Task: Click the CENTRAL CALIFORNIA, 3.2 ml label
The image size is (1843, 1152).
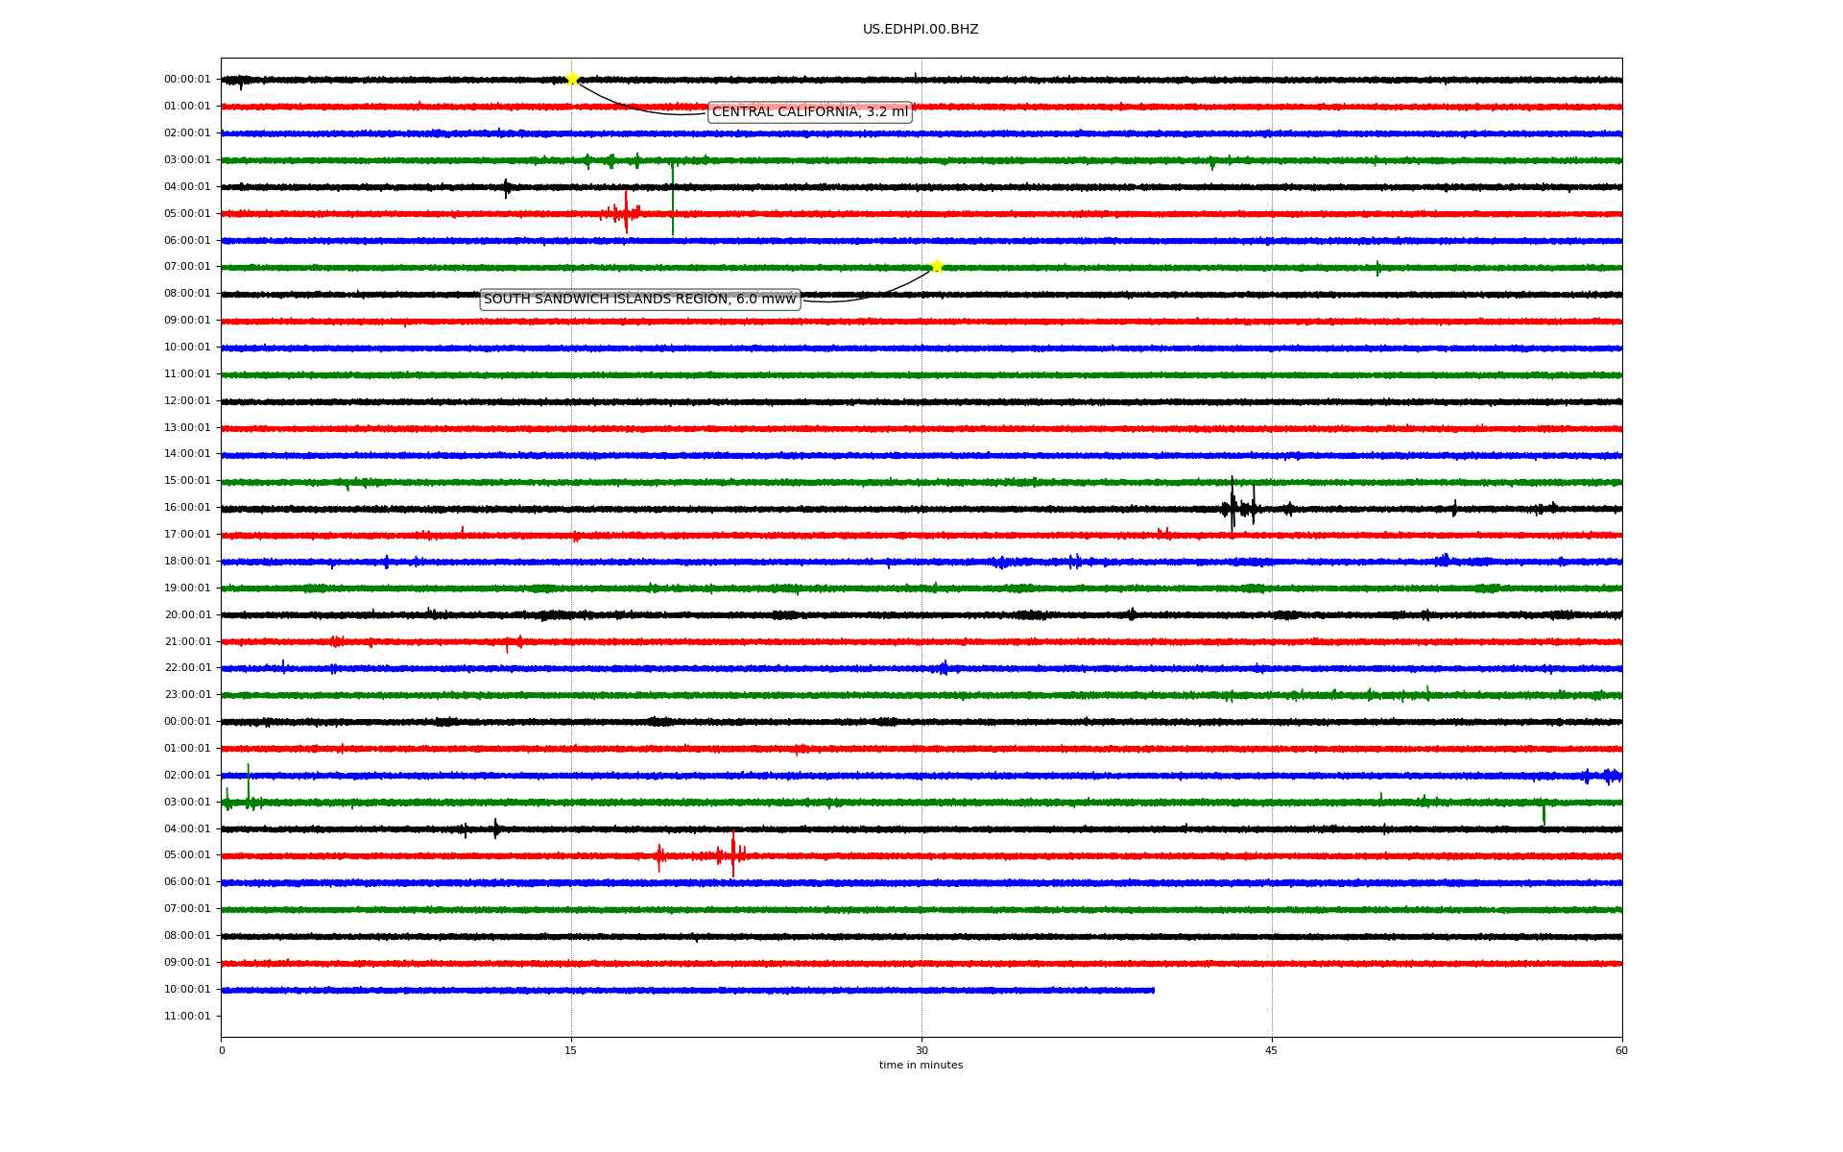Action: point(809,112)
